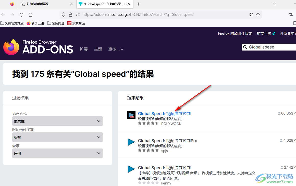296x186 pixels.
Task: Click author name spjs
Action: (x=165, y=151)
